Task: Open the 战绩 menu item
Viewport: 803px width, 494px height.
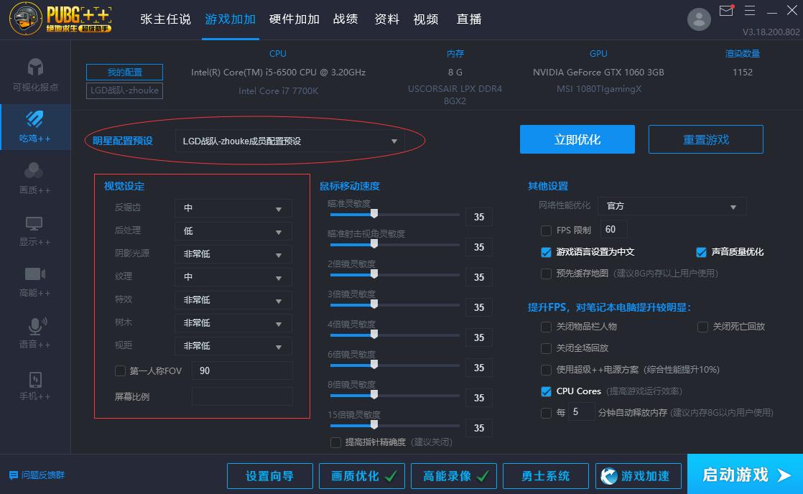Action: point(345,19)
